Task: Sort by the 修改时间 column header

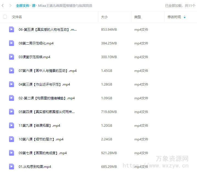Action: pyautogui.click(x=174, y=17)
